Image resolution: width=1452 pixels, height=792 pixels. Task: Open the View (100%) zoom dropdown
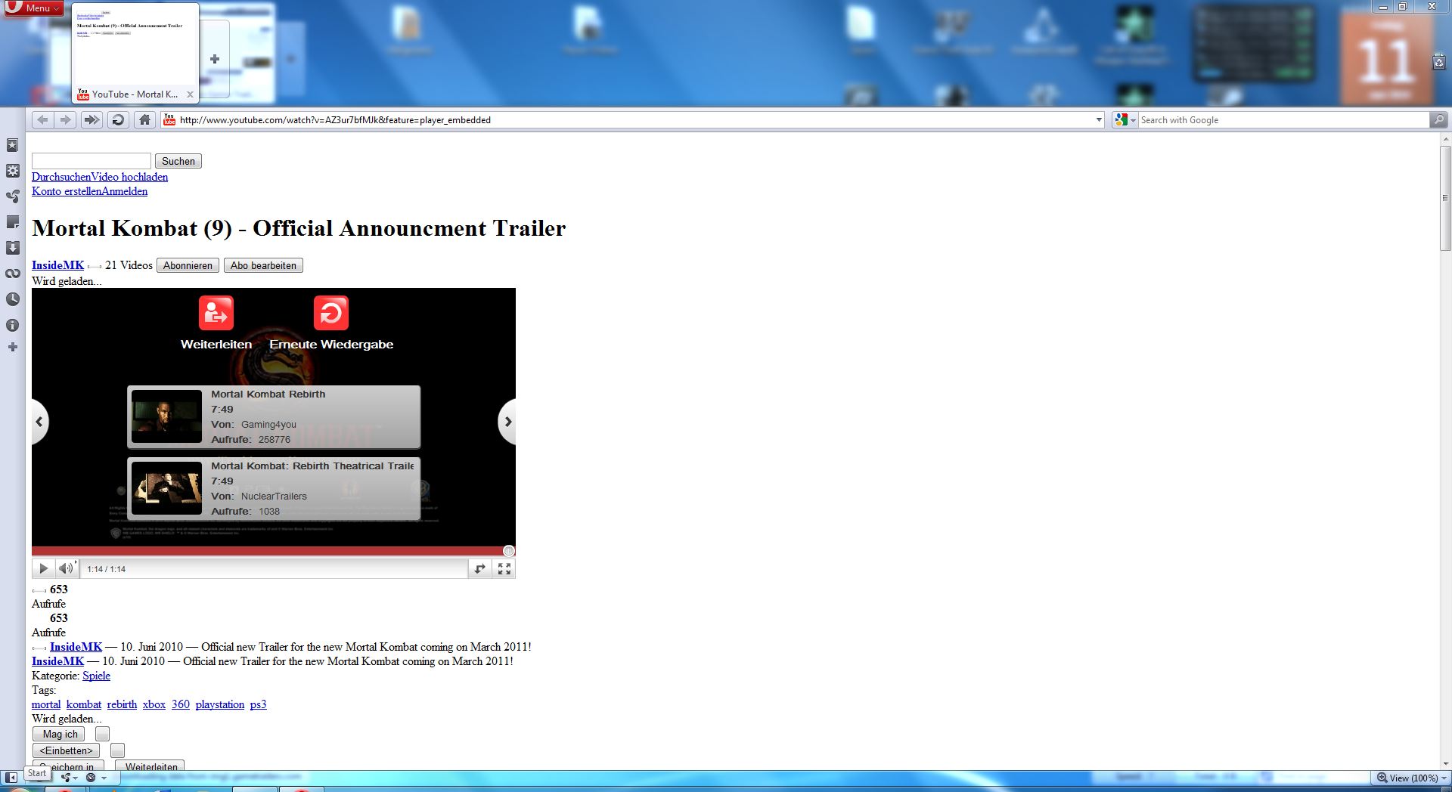click(1411, 778)
